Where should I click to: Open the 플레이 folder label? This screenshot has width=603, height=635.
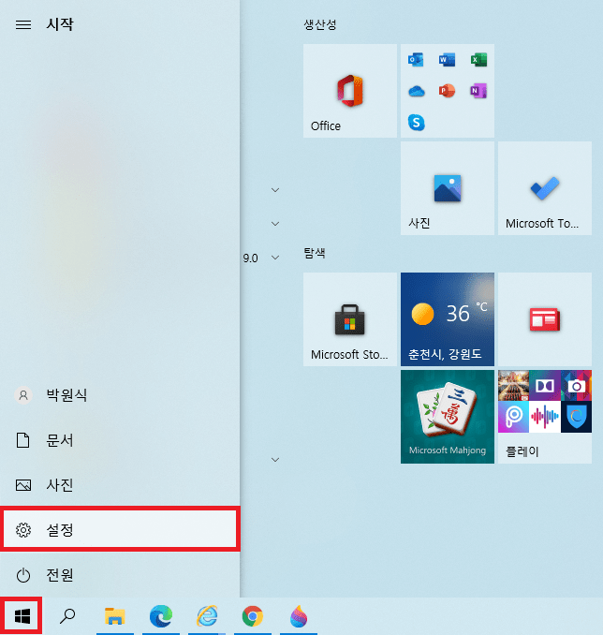tap(522, 451)
